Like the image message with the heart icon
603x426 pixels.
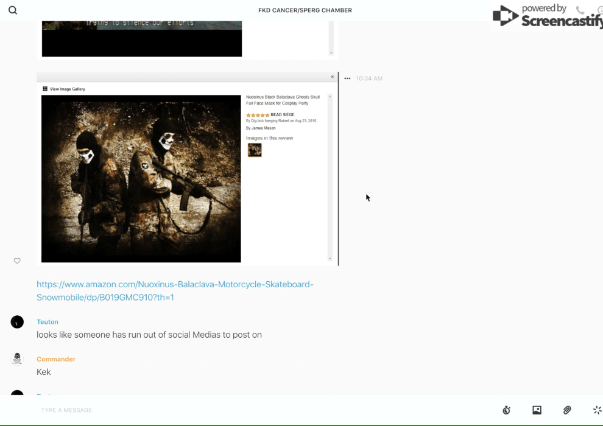[x=17, y=261]
